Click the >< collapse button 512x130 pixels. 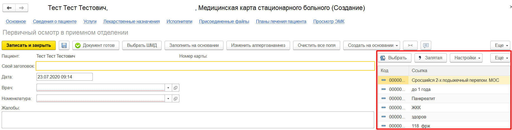(410, 45)
